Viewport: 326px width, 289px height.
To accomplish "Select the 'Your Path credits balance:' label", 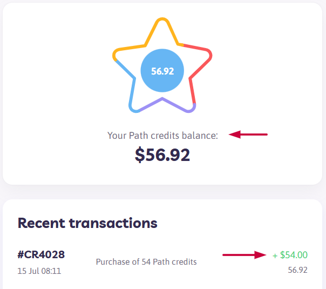I will [162, 136].
